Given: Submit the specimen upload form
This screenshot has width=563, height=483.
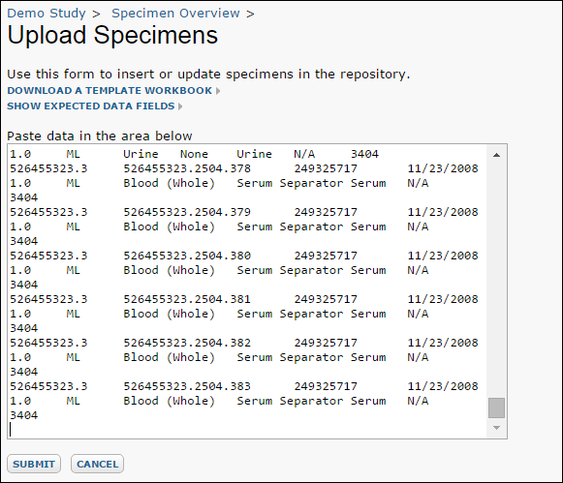Looking at the screenshot, I should (x=34, y=464).
